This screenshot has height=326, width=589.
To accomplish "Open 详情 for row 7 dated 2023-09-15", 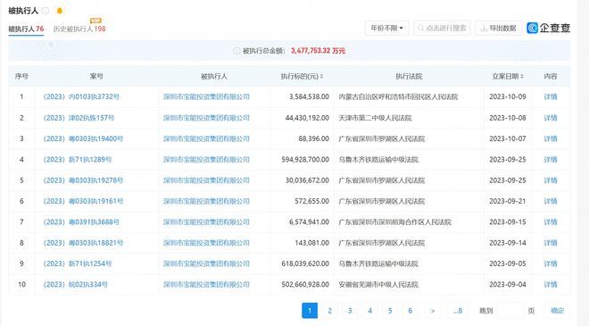I will pyautogui.click(x=551, y=222).
